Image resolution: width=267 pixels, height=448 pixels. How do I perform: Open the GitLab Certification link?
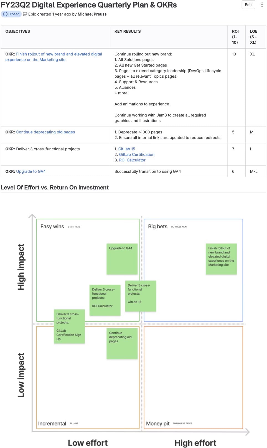(136, 155)
